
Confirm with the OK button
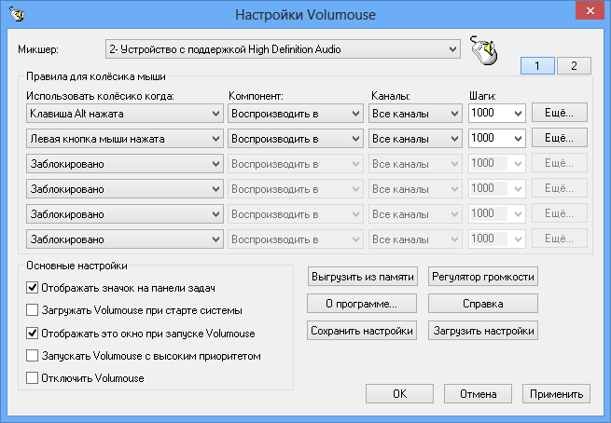point(399,394)
